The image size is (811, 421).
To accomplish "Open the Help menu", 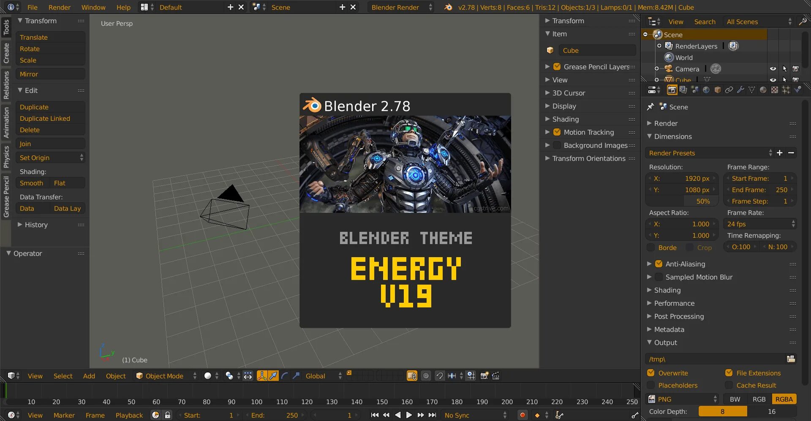I will [x=123, y=7].
